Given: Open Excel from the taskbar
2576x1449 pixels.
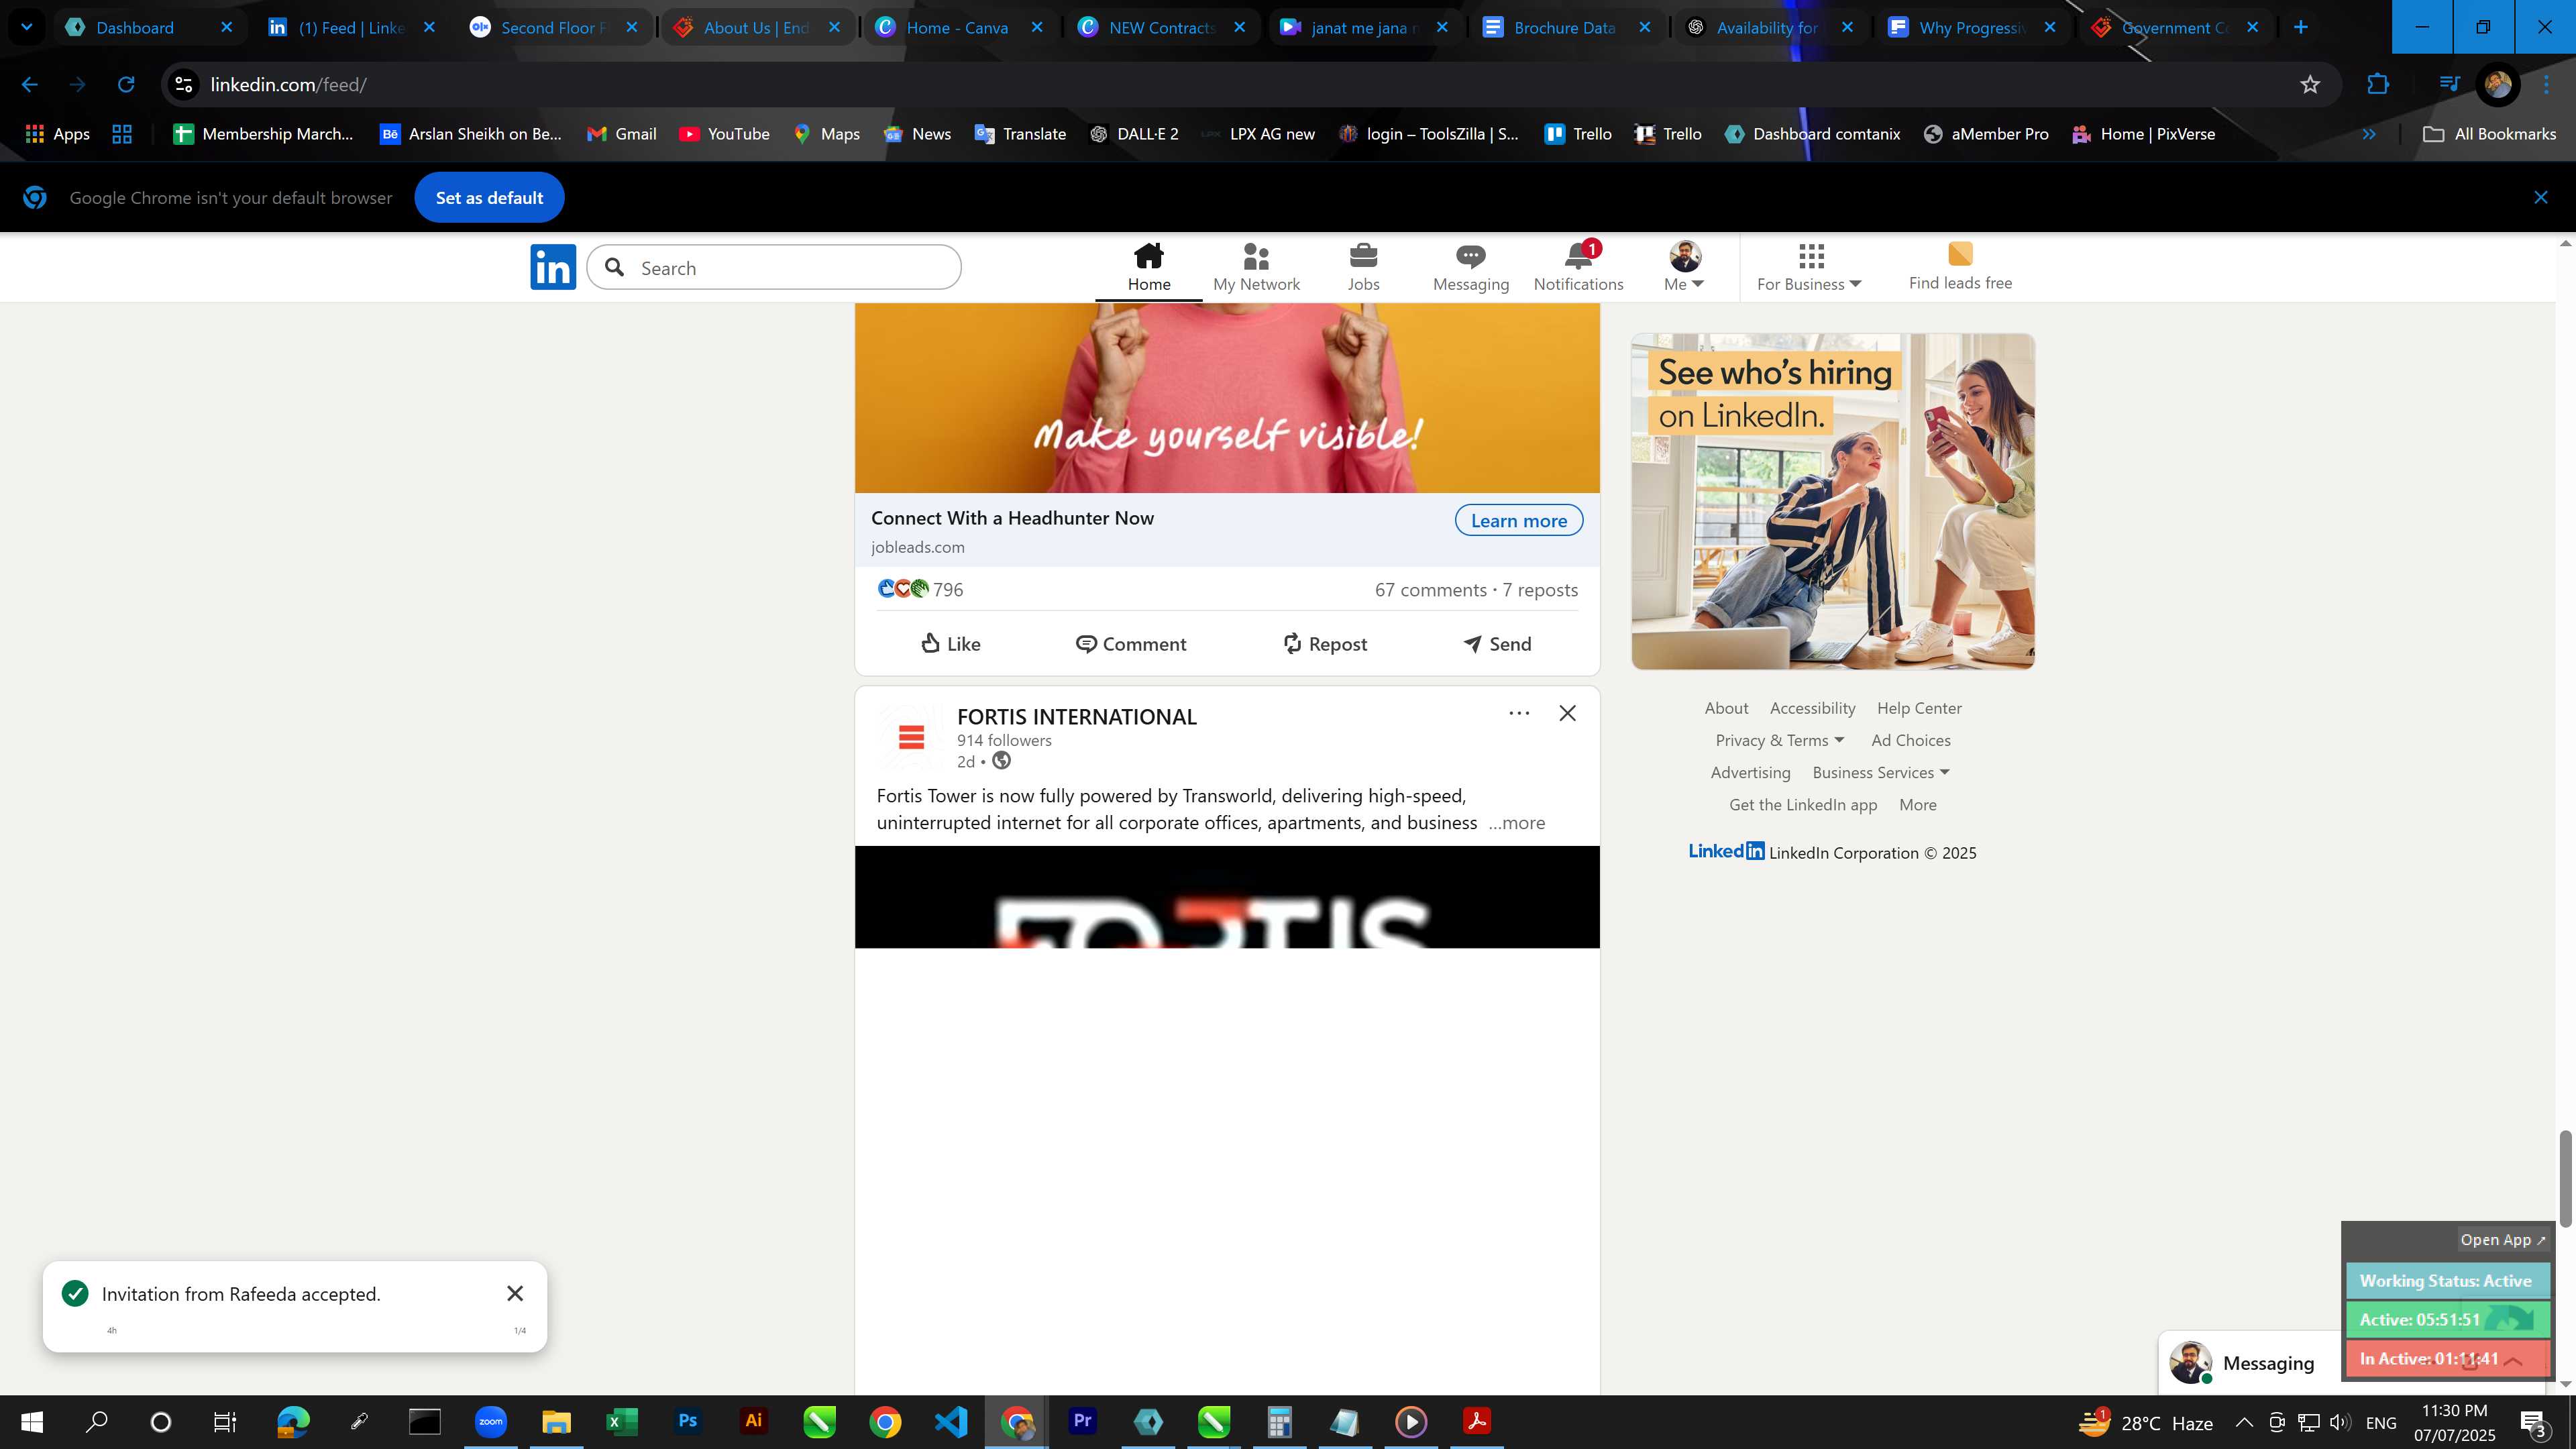Looking at the screenshot, I should (621, 1421).
